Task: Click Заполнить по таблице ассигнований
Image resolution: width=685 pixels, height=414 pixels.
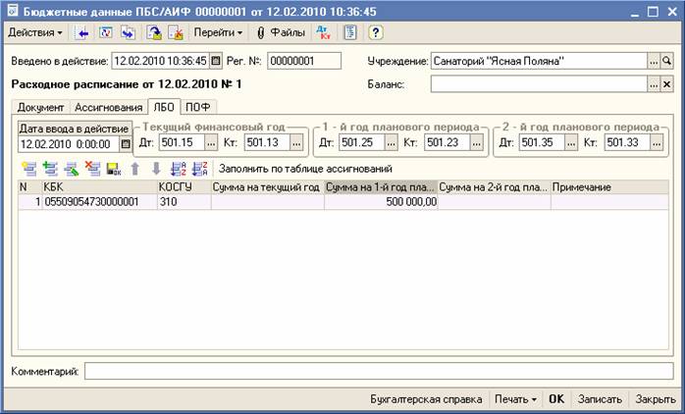Action: tap(305, 169)
